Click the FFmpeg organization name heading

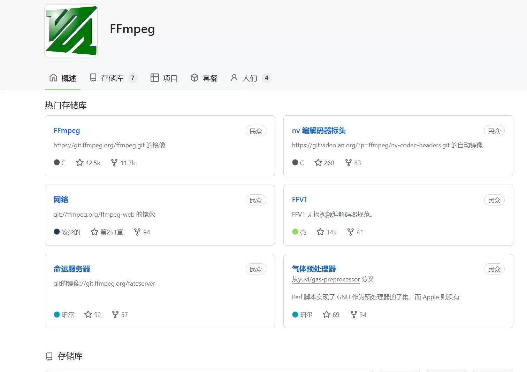coord(132,29)
